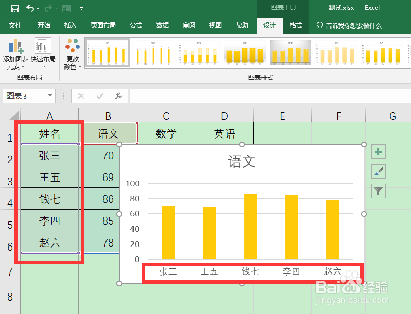Click the 语文 header cell
Screen dimensions: 411x314
pos(108,133)
